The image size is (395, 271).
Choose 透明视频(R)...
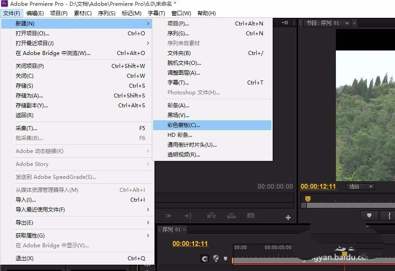point(212,154)
